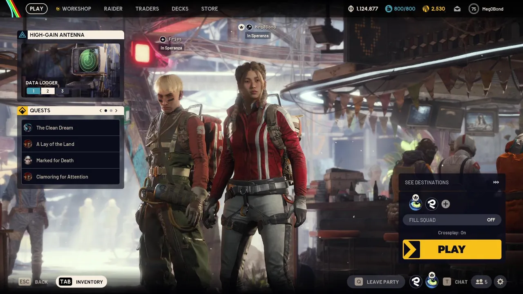The width and height of the screenshot is (523, 294).
Task: Open the DECKS tab
Action: tap(180, 9)
